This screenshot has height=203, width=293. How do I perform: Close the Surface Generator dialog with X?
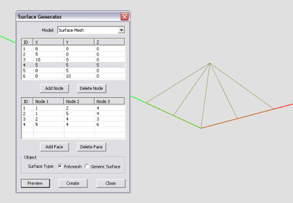coord(125,17)
